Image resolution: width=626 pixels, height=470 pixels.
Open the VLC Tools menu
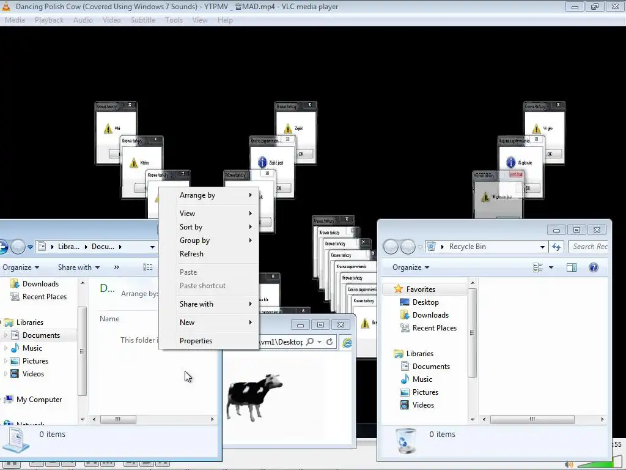point(174,20)
